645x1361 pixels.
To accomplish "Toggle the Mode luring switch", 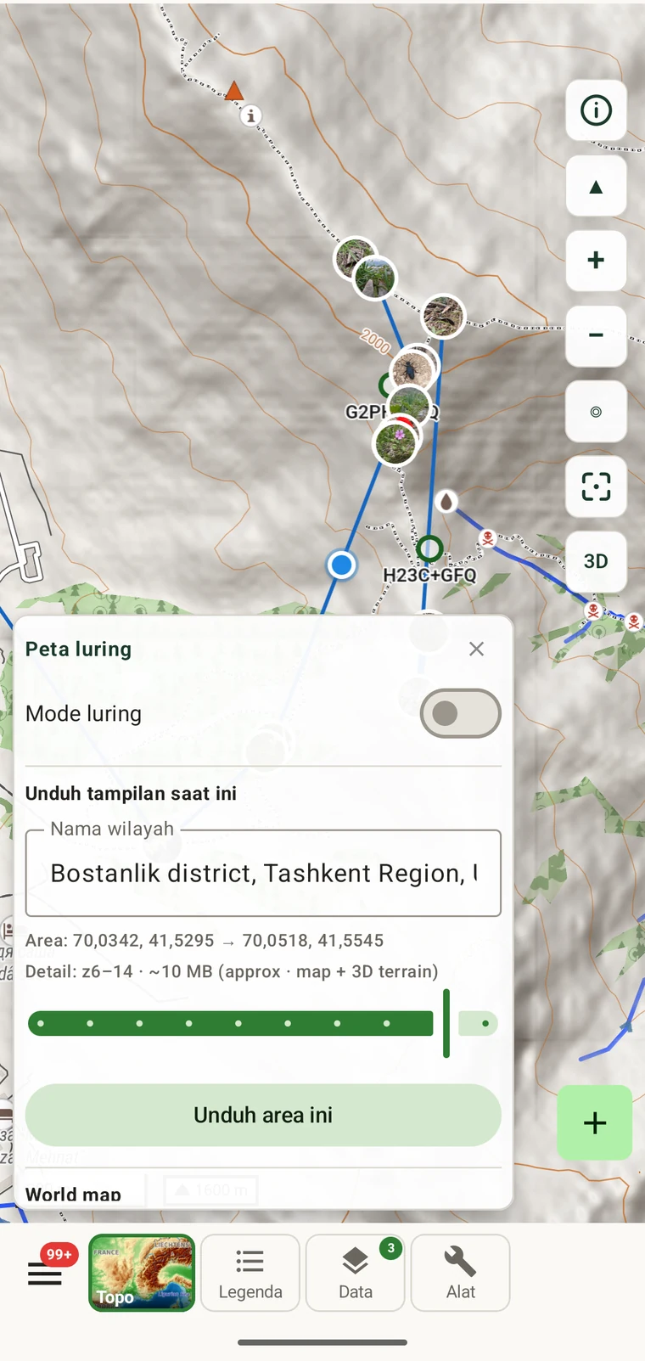I will [x=460, y=713].
